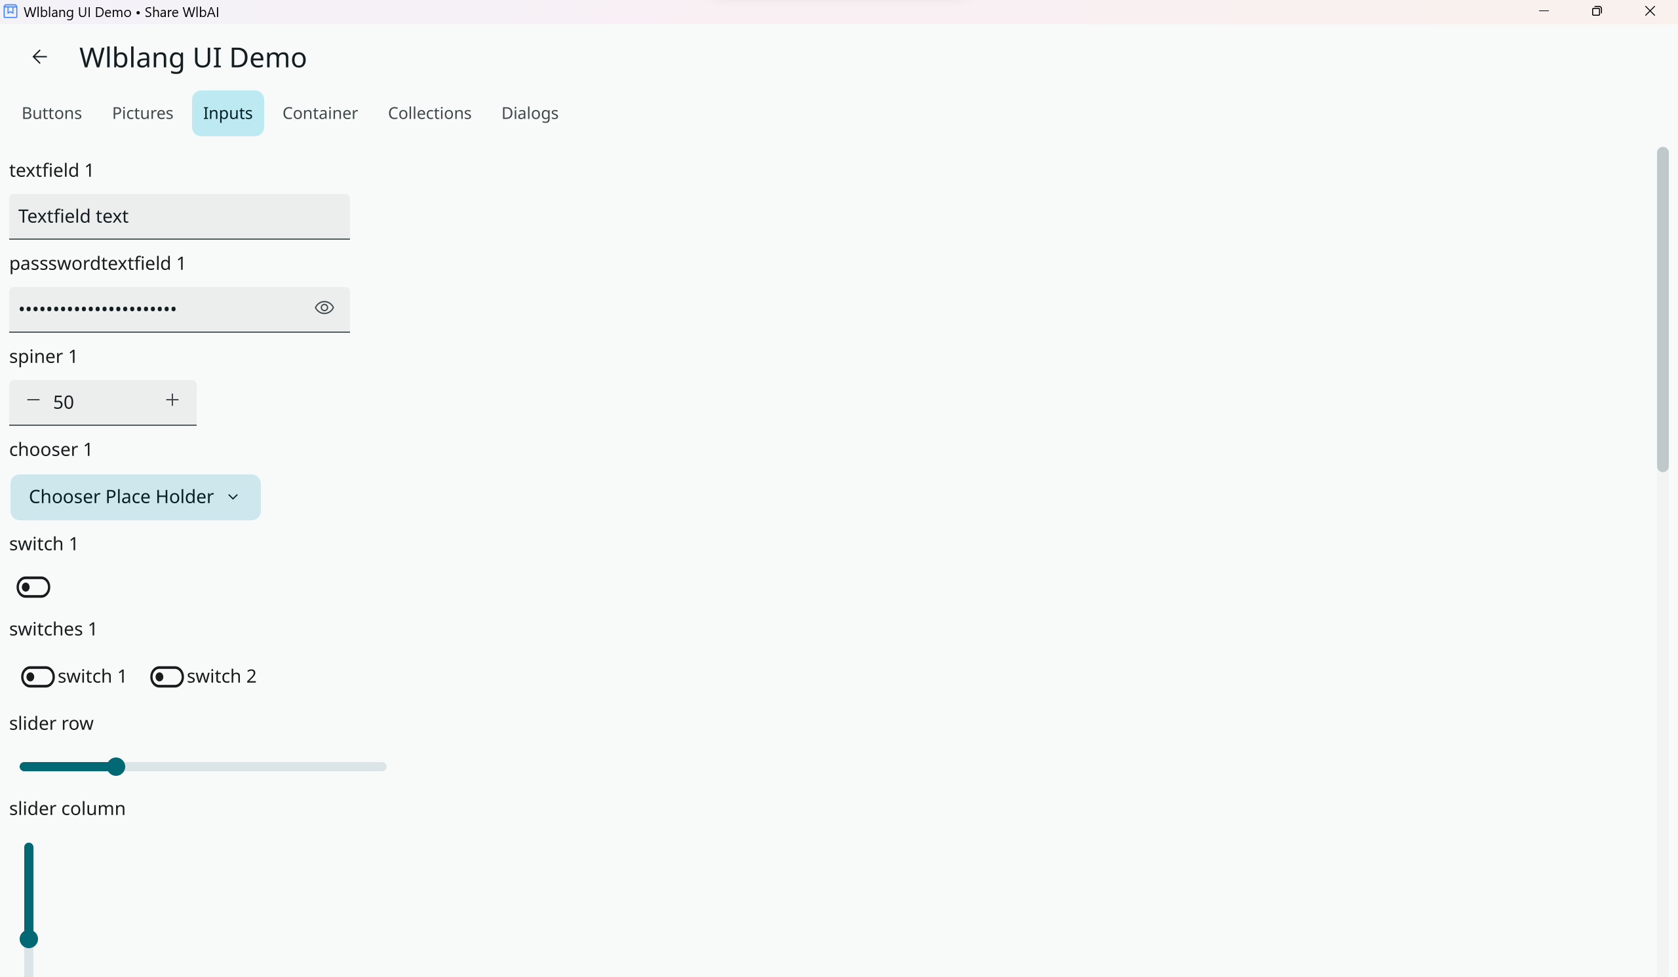This screenshot has width=1678, height=977.
Task: Click the app icon in the title bar
Action: coord(10,11)
